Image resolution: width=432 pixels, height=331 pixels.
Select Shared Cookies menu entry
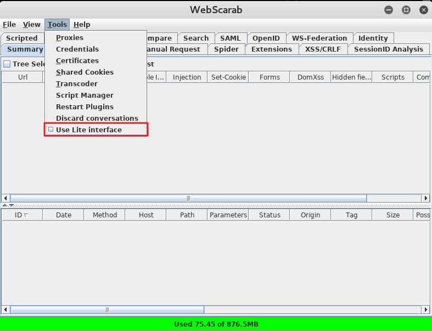click(x=96, y=72)
